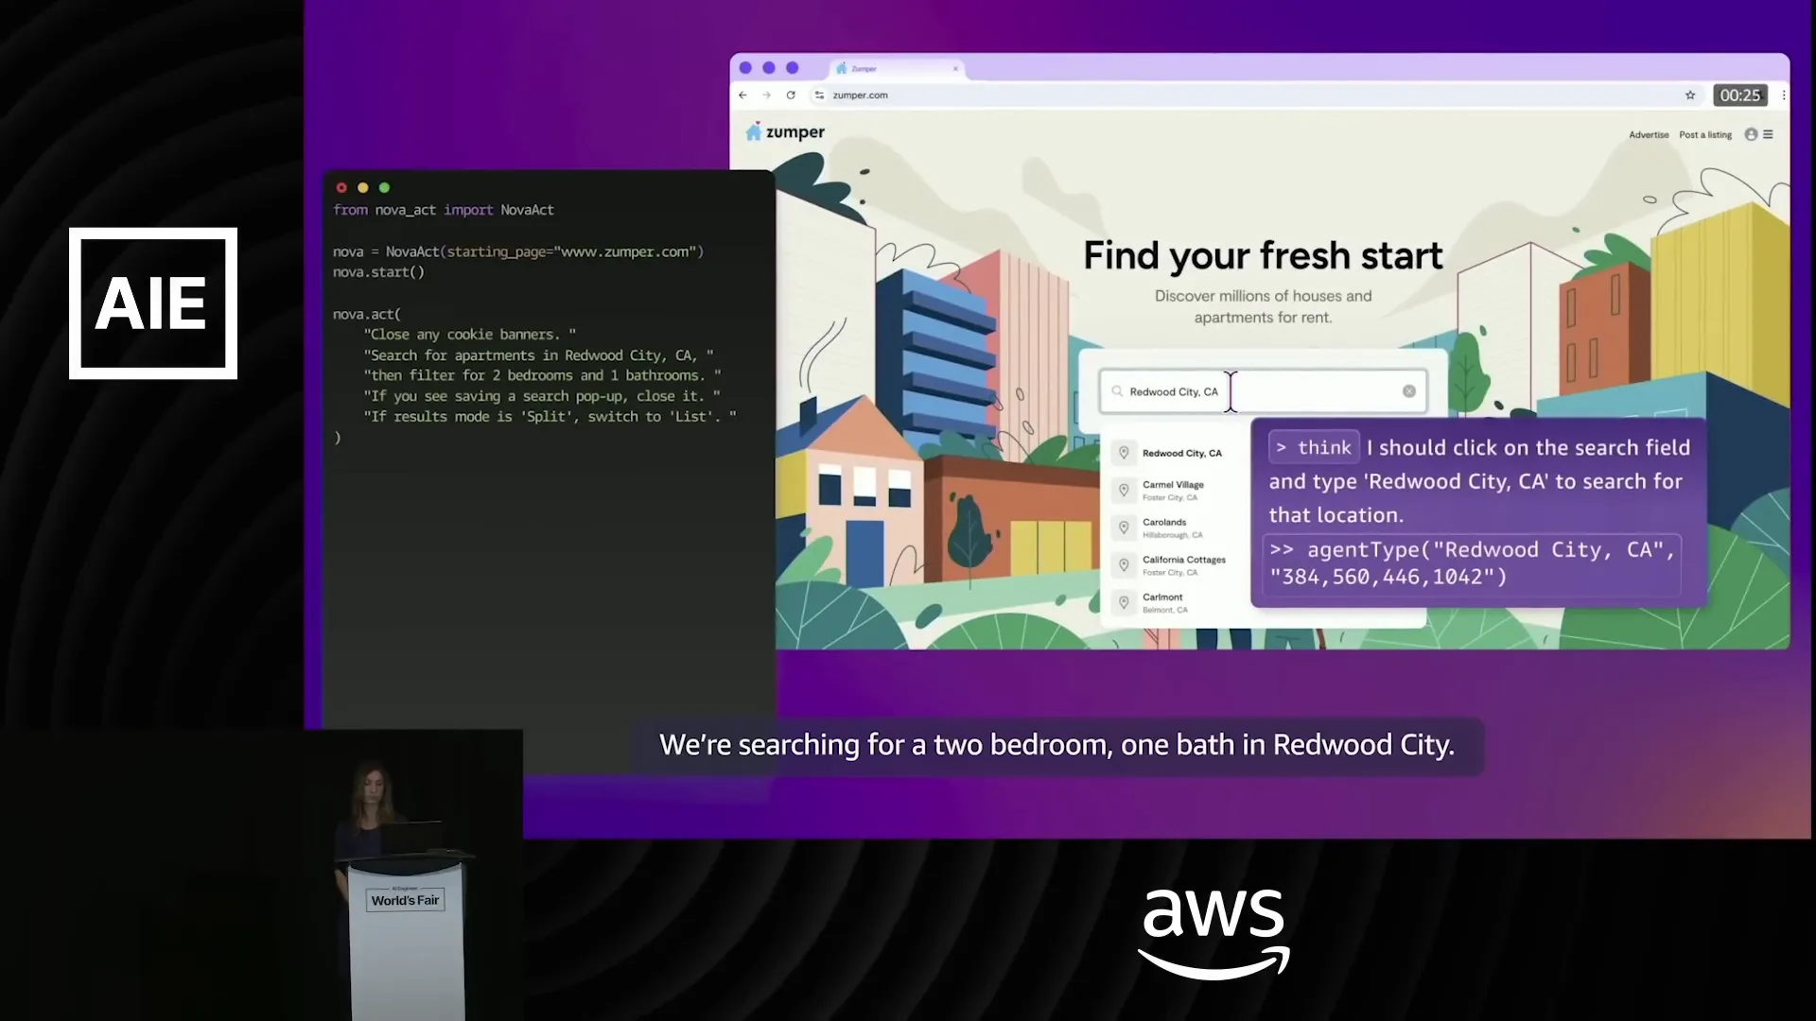Reload the zumper.com page
Screen dimensions: 1816x1021
[791, 95]
